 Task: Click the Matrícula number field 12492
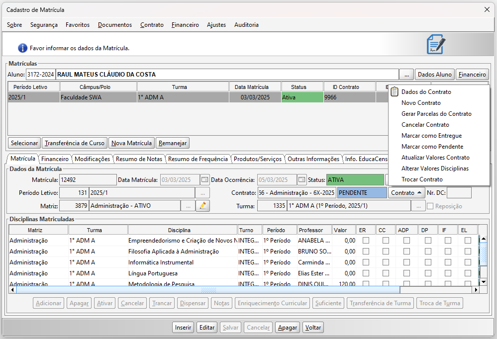coord(88,180)
